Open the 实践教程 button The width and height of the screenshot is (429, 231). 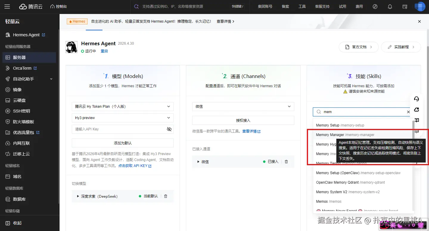[401, 47]
